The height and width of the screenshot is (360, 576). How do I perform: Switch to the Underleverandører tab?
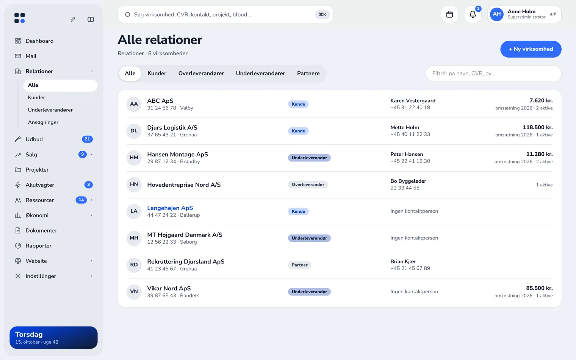click(260, 74)
